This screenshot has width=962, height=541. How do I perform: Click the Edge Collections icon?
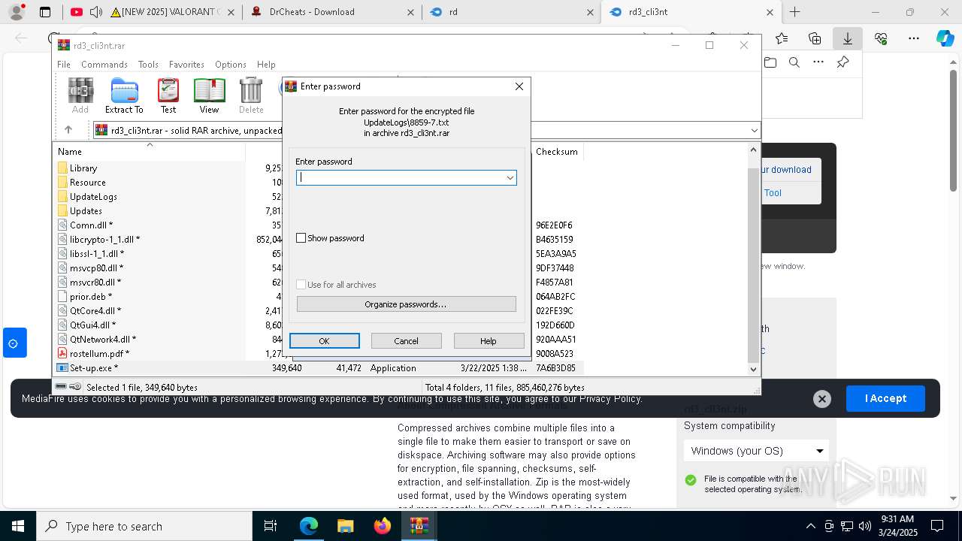(815, 38)
